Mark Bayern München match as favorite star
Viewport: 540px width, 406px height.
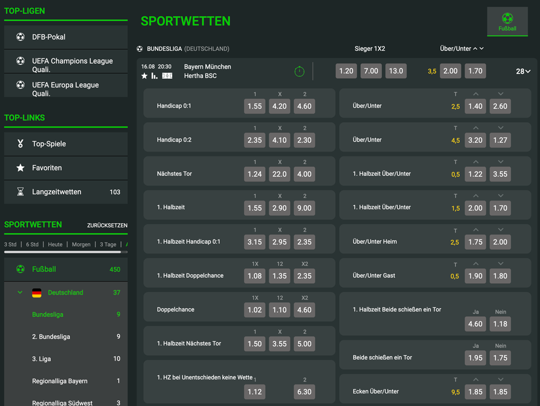tap(144, 76)
